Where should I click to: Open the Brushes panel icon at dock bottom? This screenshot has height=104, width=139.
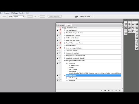(137, 48)
